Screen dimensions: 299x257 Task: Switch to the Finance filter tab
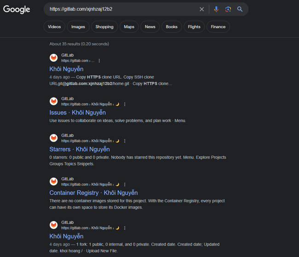pyautogui.click(x=218, y=27)
